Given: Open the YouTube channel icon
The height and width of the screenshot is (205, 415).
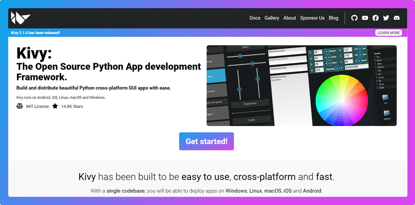Looking at the screenshot, I should [x=365, y=18].
